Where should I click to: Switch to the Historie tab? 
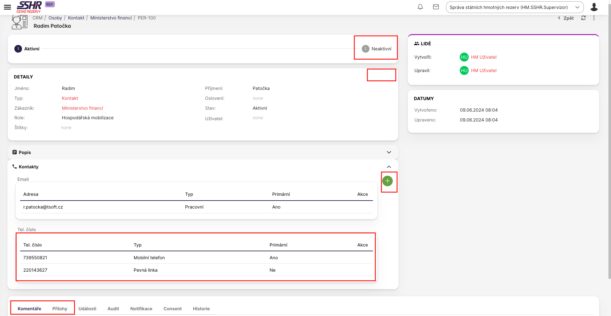coord(201,309)
